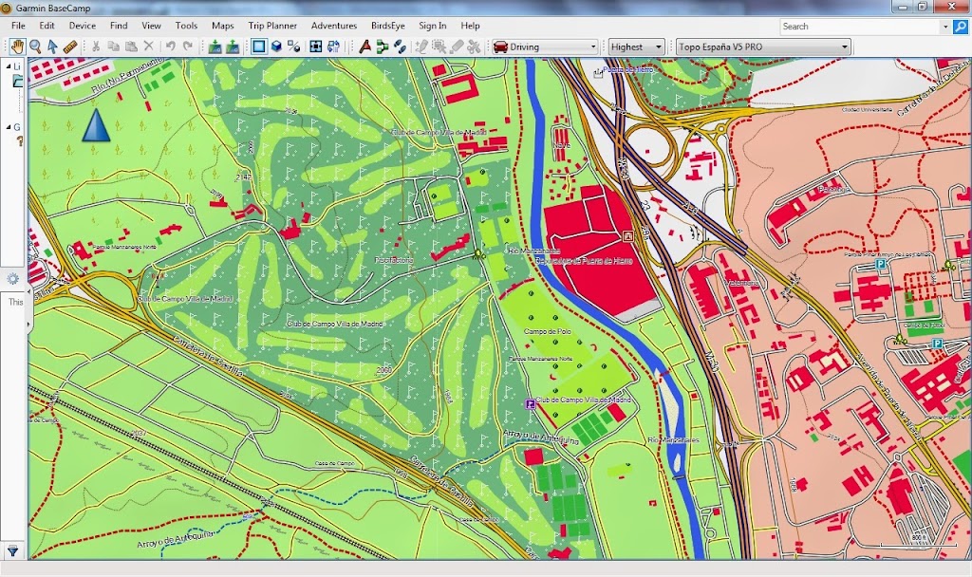Click the percent/sphere view options icon
The height and width of the screenshot is (577, 972).
tap(294, 47)
